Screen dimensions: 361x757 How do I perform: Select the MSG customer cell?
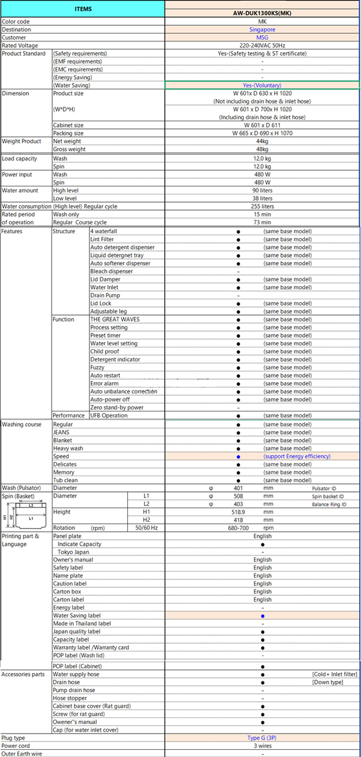[x=262, y=37]
